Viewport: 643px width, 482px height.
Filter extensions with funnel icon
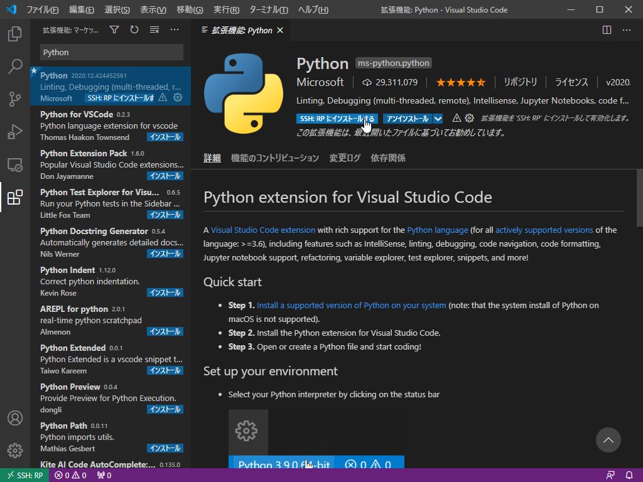(114, 29)
